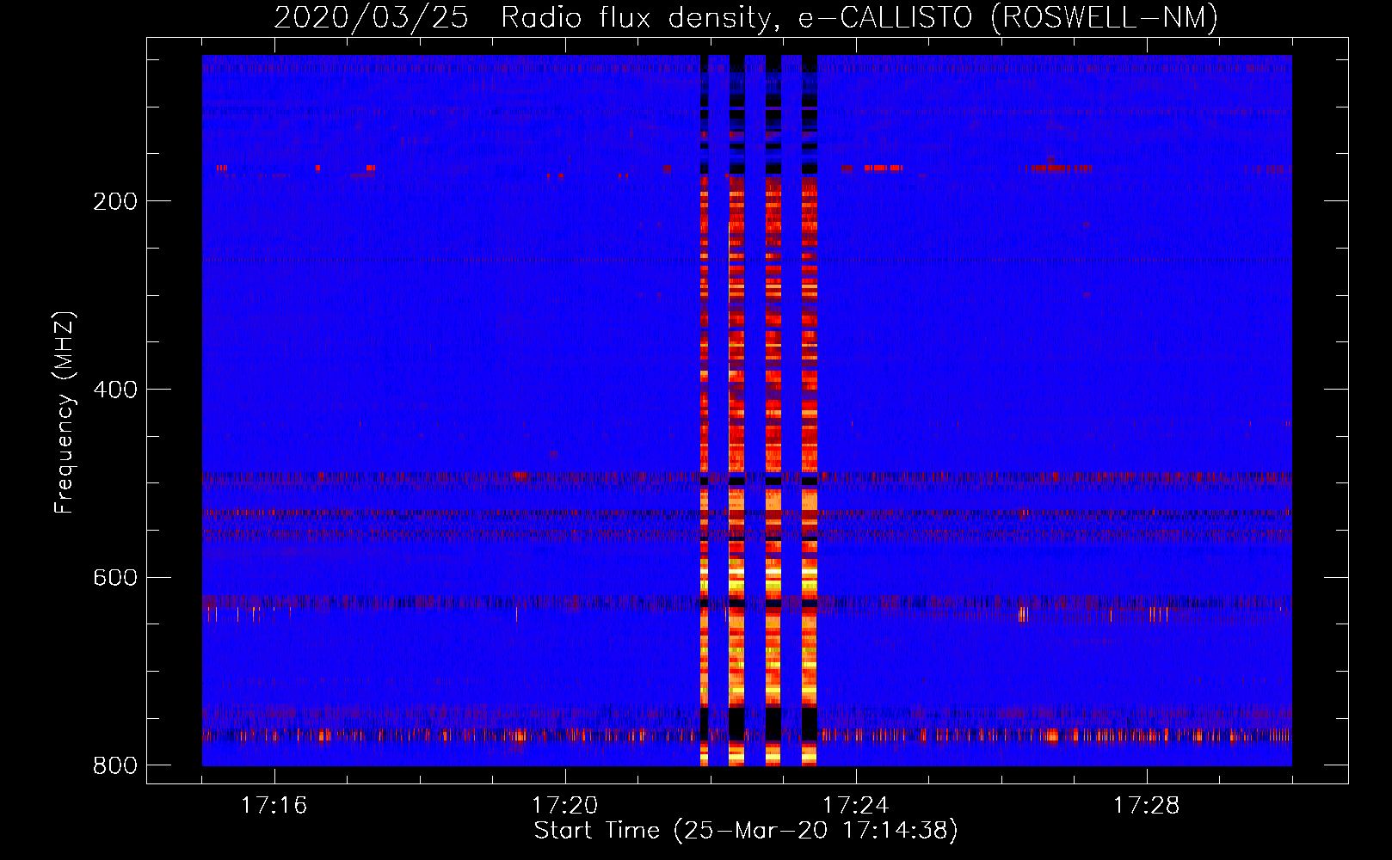1392x860 pixels.
Task: Click the 17:16 time tick label
Action: pos(274,806)
